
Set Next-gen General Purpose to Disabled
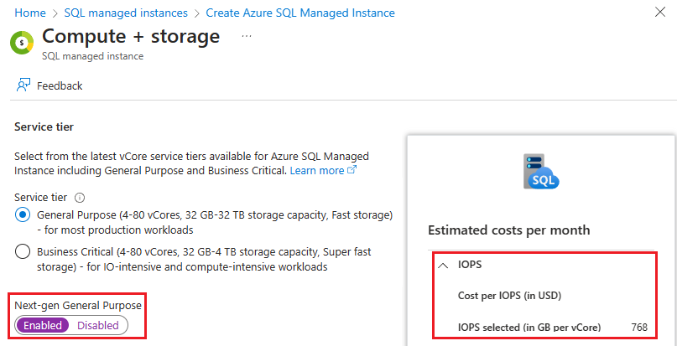pyautogui.click(x=98, y=325)
